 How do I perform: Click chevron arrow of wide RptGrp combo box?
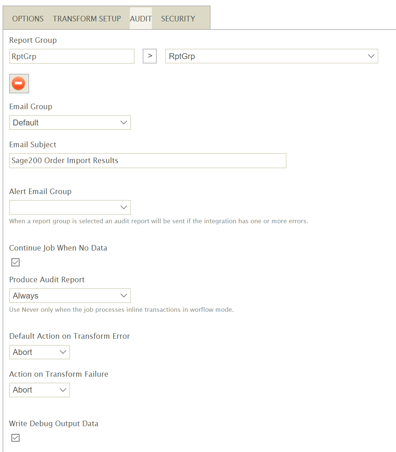click(371, 56)
